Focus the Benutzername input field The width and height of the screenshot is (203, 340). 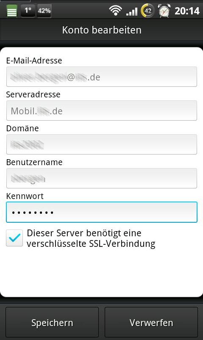[x=102, y=178]
